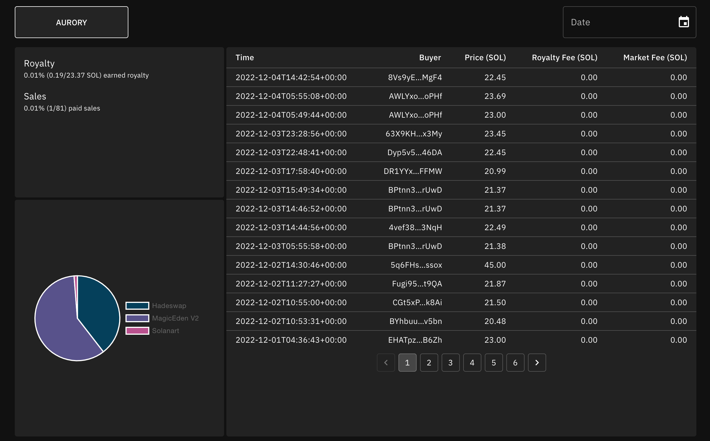Go to the next page arrow
The height and width of the screenshot is (441, 710).
pyautogui.click(x=537, y=363)
